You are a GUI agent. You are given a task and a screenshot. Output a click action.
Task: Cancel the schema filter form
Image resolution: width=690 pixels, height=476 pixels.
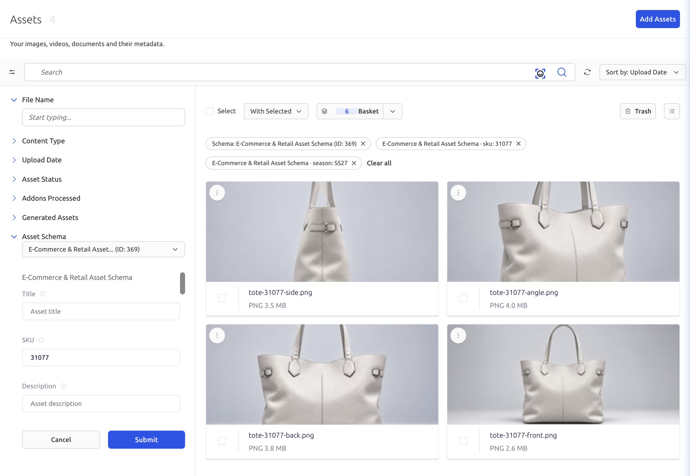coord(61,439)
